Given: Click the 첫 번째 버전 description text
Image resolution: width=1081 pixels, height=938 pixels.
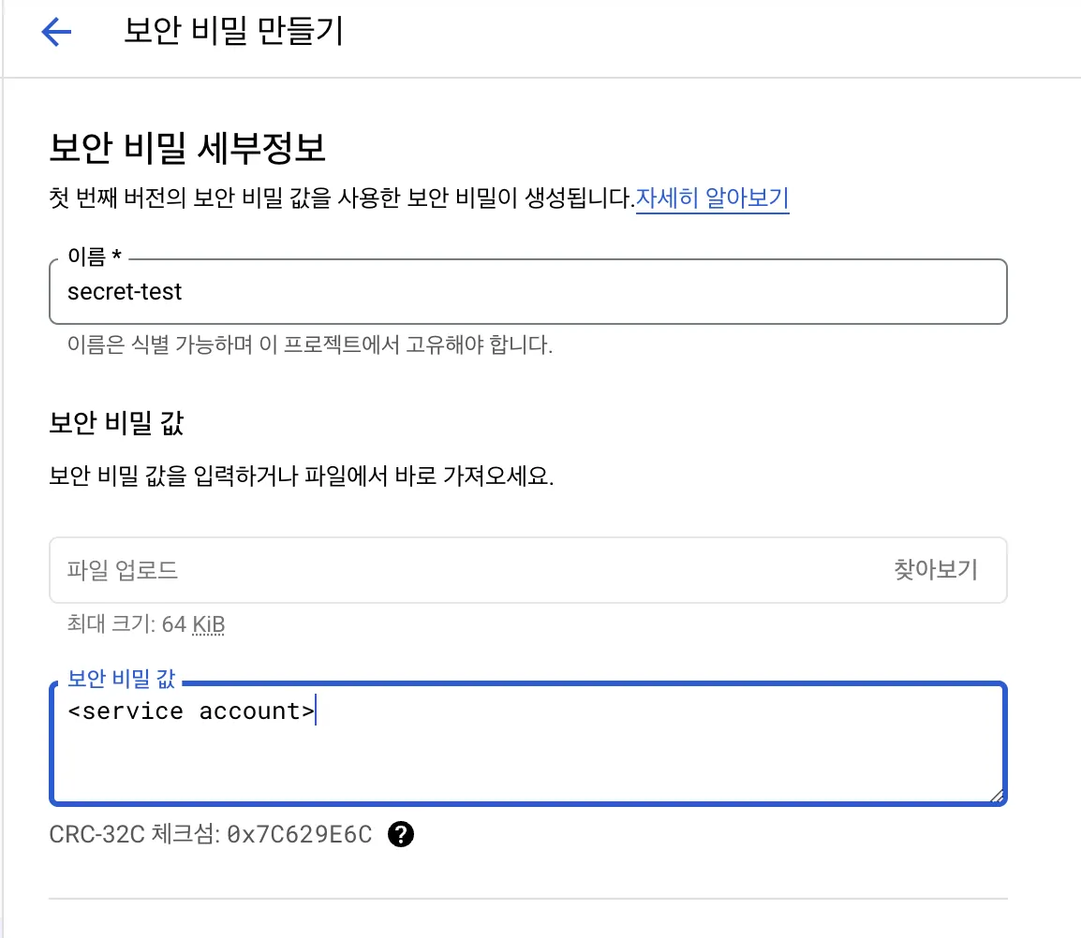Looking at the screenshot, I should tap(341, 198).
